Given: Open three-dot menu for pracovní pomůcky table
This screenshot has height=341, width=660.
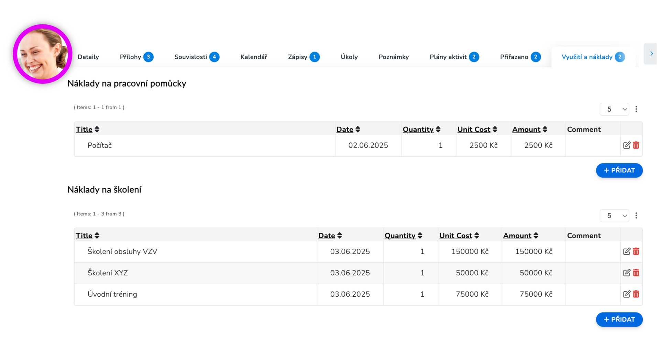Looking at the screenshot, I should point(636,109).
